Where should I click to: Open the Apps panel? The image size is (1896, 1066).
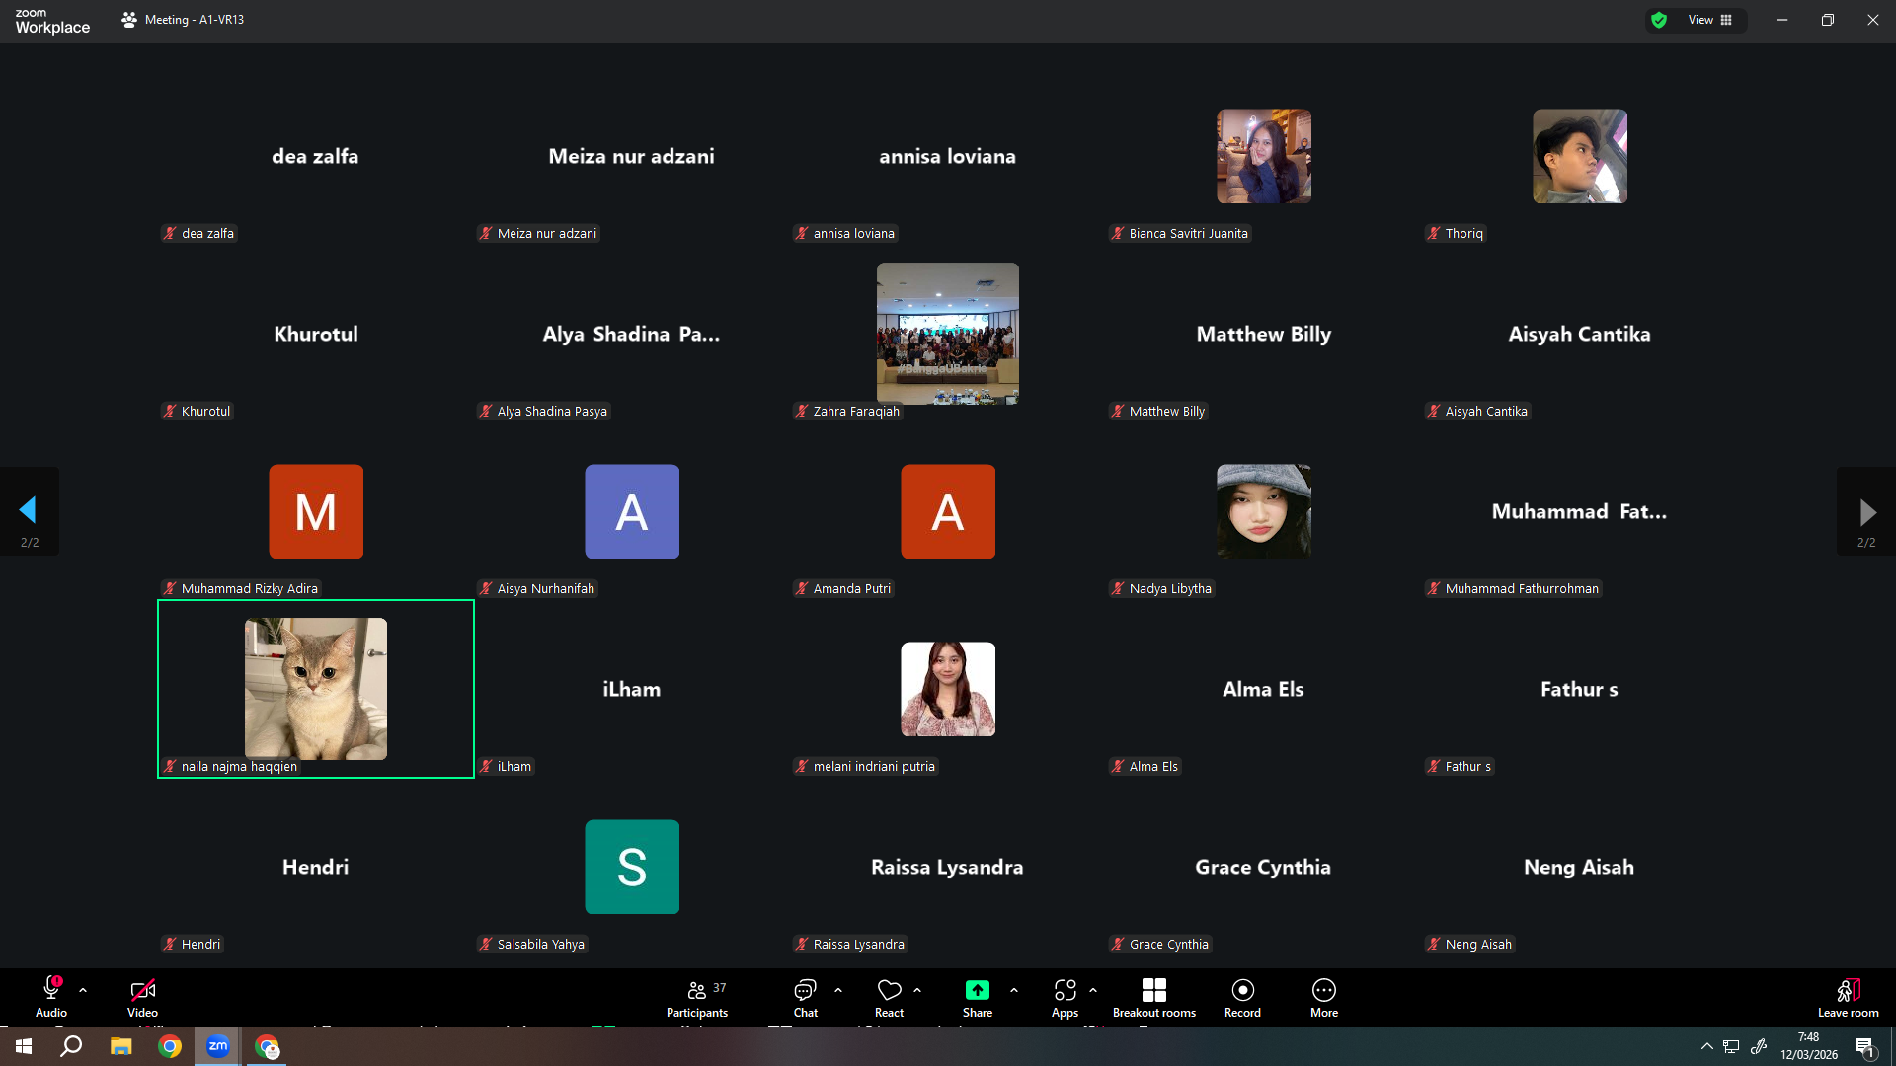point(1065,997)
